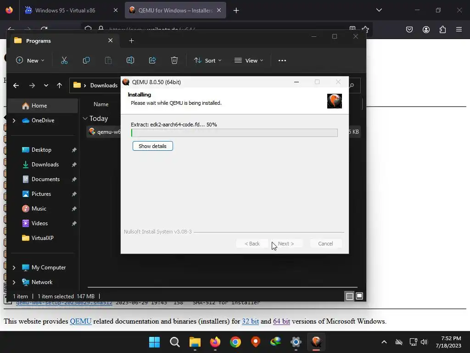
Task: Click QEMU installer taskbar icon
Action: 316,342
